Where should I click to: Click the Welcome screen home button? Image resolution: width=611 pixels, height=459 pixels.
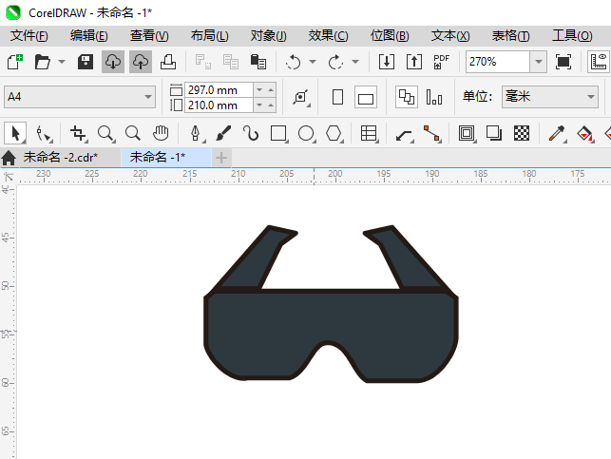pyautogui.click(x=10, y=157)
